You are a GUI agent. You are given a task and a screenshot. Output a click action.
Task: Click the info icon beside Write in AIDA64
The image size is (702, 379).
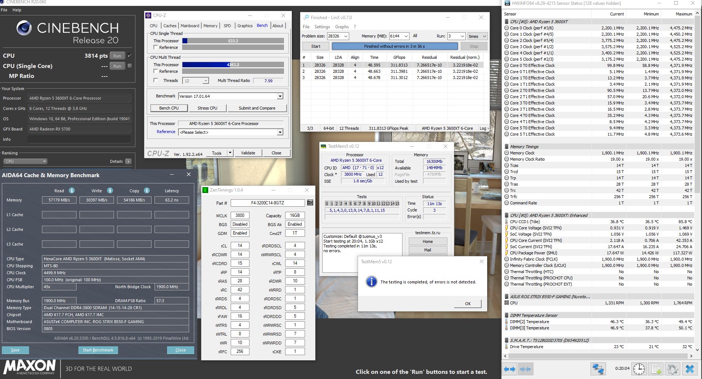tap(110, 190)
